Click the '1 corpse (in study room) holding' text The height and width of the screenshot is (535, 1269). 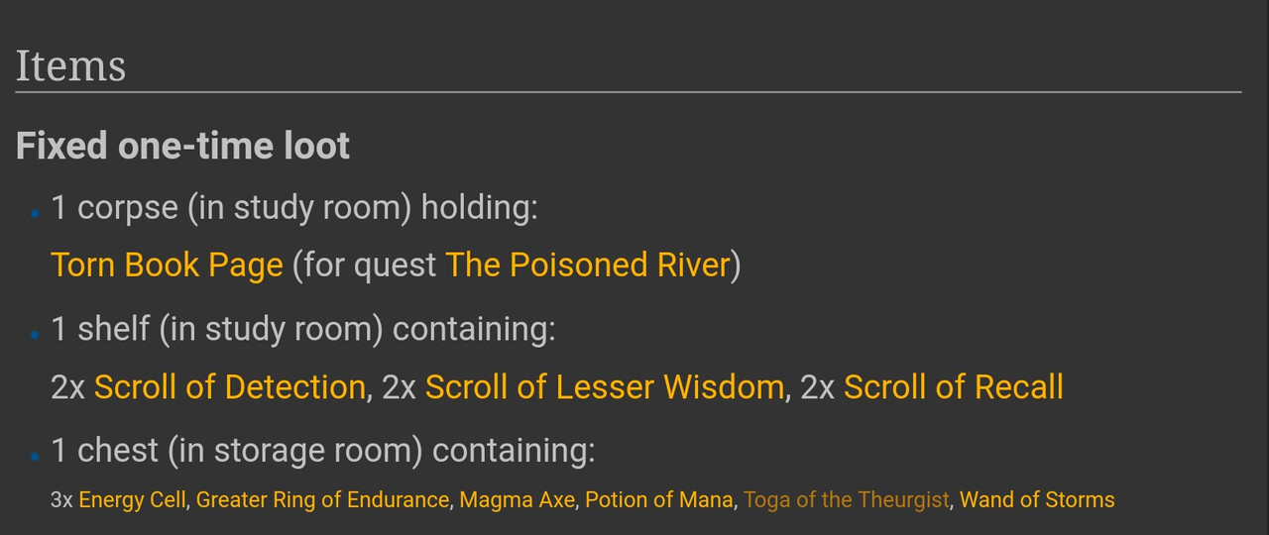point(294,208)
